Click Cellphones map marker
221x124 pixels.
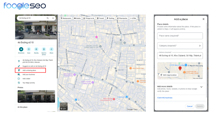coord(127,97)
